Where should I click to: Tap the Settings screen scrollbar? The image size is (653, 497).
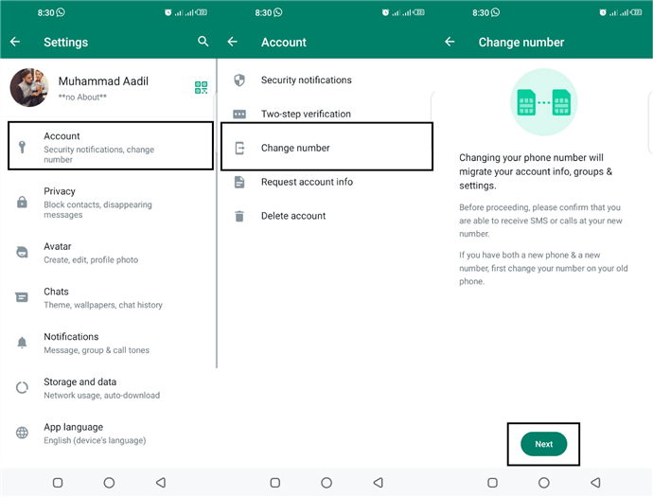(217, 213)
